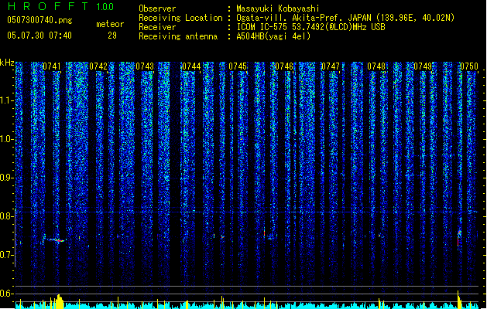Click the 0750 time marker

[x=469, y=66]
